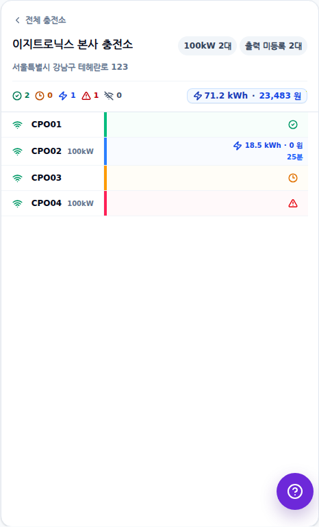Select the CPO02 100kW charger row
Viewport: 319px width, 527px height.
pyautogui.click(x=155, y=151)
